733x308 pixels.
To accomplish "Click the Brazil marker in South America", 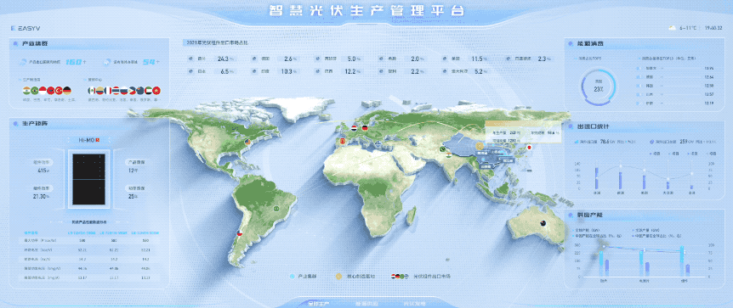I will click(x=276, y=208).
